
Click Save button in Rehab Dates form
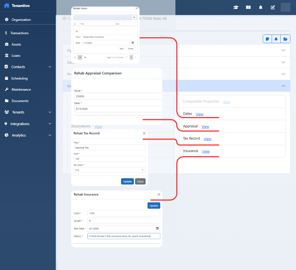(x=122, y=49)
